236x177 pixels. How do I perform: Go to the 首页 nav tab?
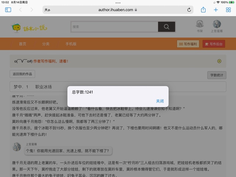click(23, 44)
